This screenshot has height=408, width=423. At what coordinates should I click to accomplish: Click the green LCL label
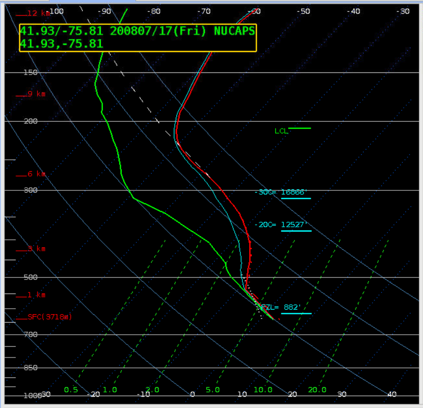click(x=281, y=131)
